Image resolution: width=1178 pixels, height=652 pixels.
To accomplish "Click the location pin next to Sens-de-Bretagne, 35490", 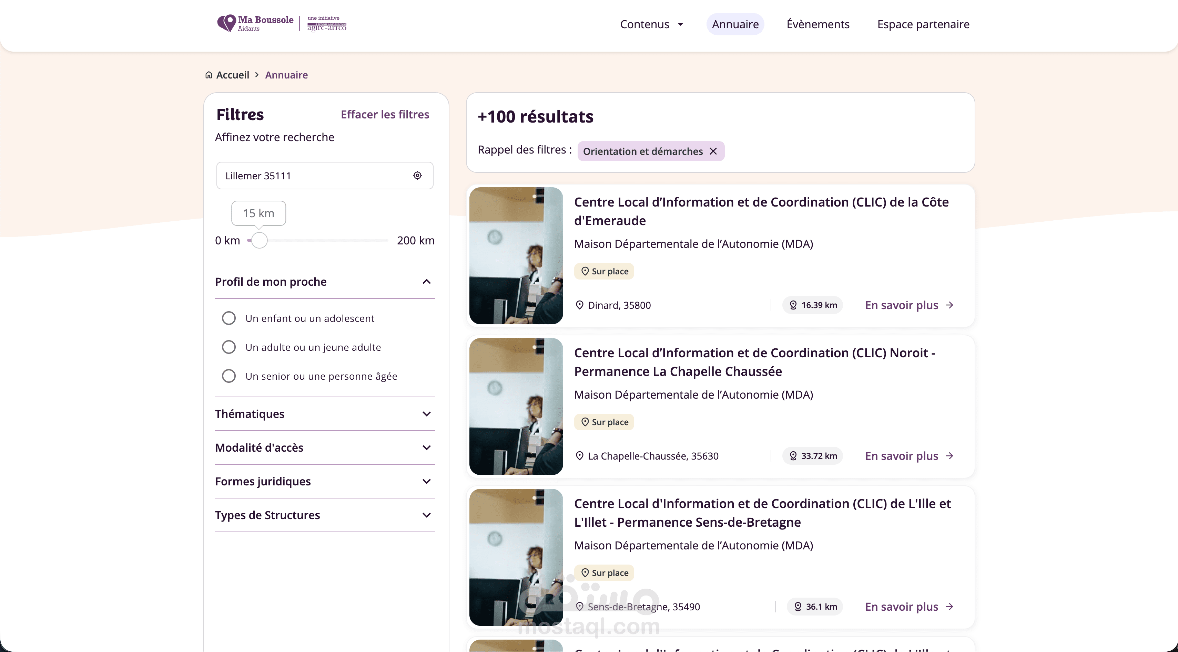I will (x=579, y=606).
